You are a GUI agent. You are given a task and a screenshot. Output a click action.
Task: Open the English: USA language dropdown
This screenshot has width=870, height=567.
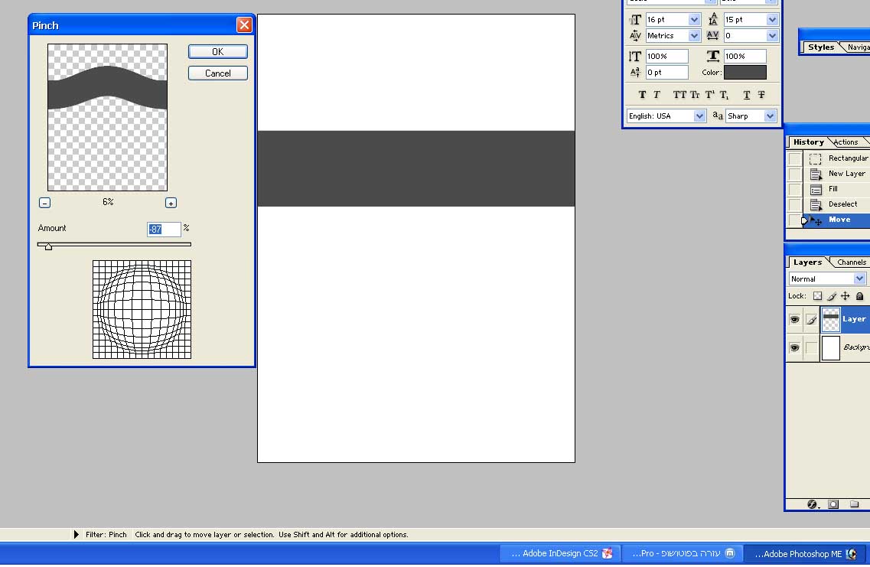[x=699, y=116]
